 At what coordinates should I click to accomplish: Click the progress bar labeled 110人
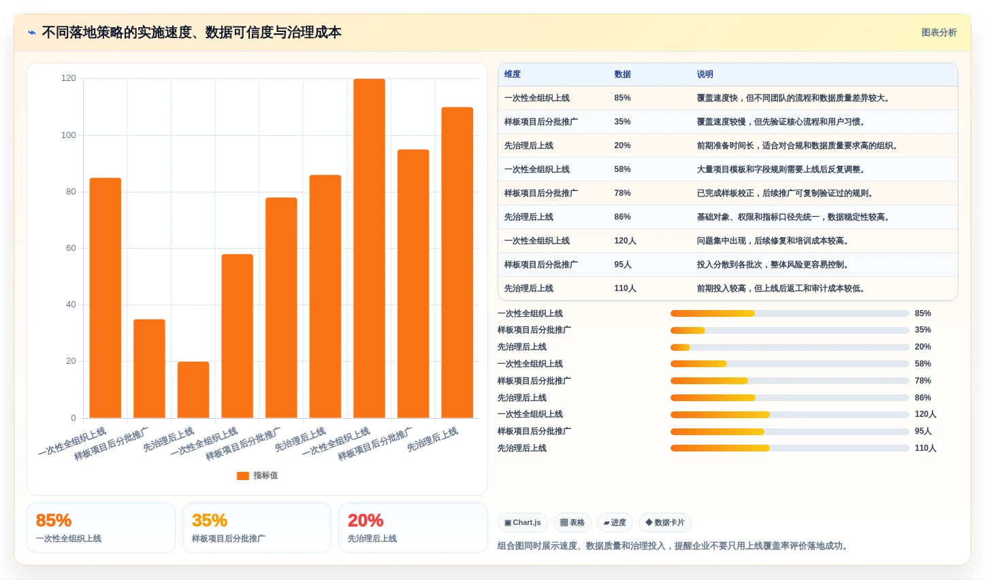coord(790,448)
